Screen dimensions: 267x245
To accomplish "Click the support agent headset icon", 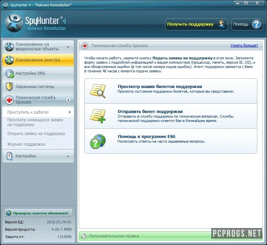I will tap(222, 24).
